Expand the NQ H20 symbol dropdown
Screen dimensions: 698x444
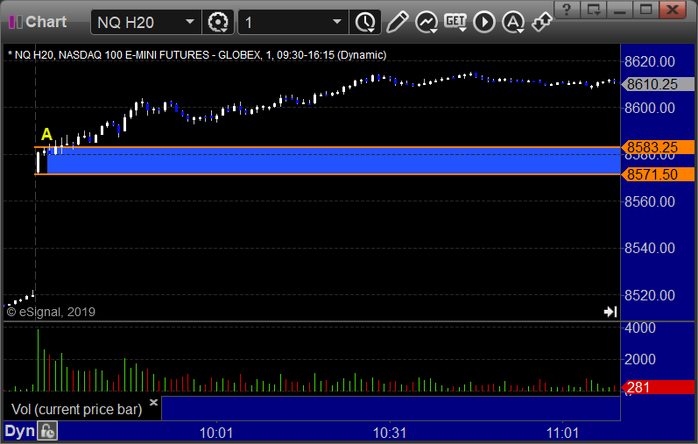pyautogui.click(x=190, y=22)
